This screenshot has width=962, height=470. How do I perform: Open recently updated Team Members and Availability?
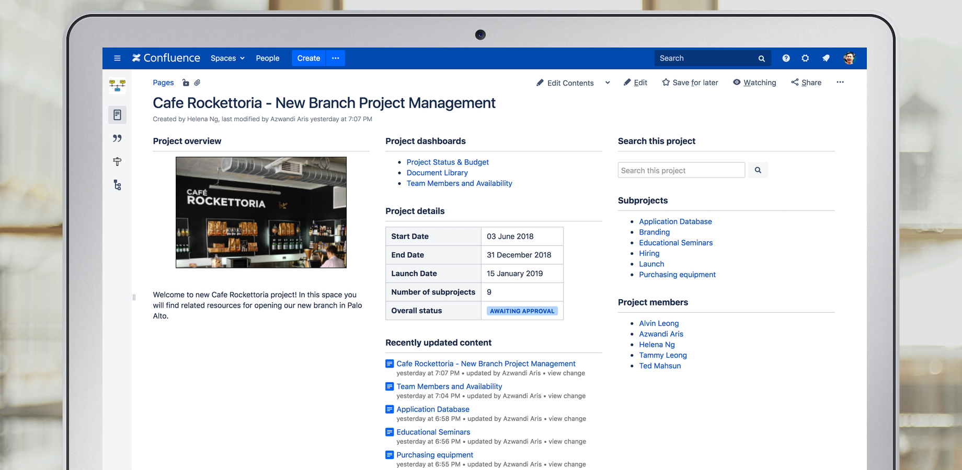point(449,386)
